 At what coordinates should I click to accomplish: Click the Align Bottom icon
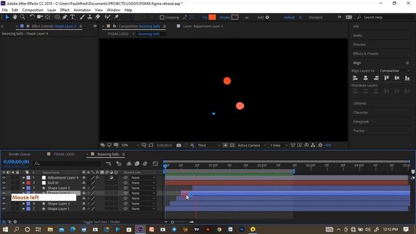(408, 78)
